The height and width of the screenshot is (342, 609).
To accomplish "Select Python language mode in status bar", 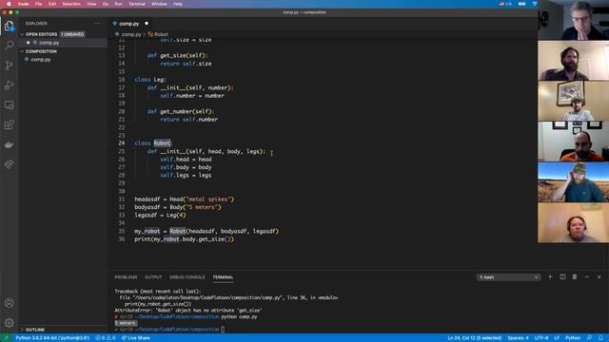I will pyautogui.click(x=573, y=338).
